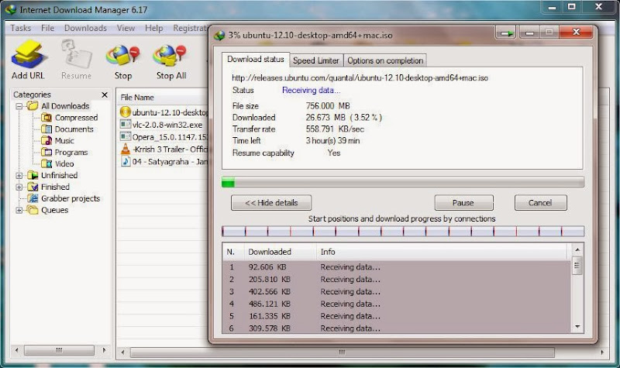Switch to the Download status tab
Screen dimensions: 620x368
(256, 60)
